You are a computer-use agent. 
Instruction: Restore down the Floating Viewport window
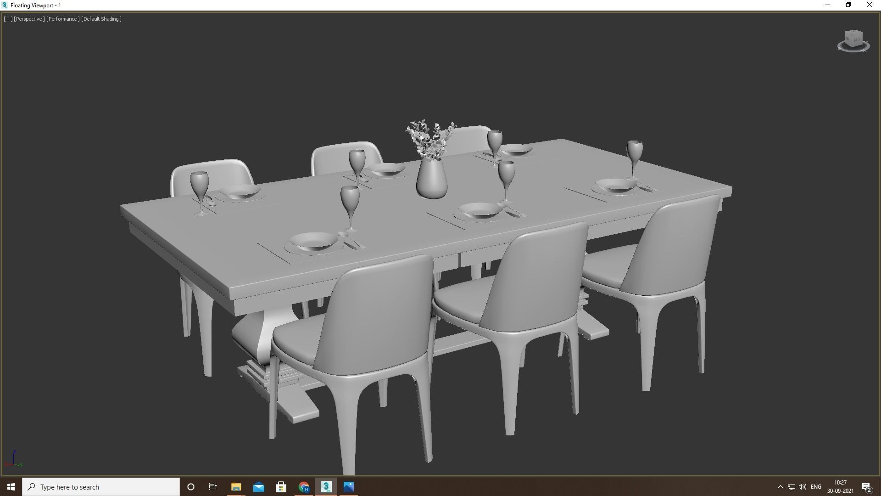[x=848, y=5]
